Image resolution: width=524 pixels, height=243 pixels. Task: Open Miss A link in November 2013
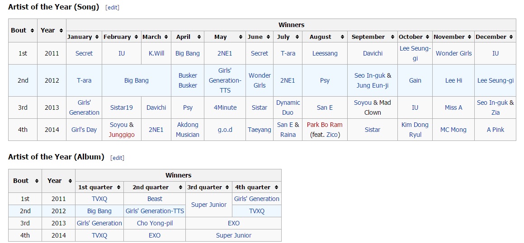click(x=453, y=107)
